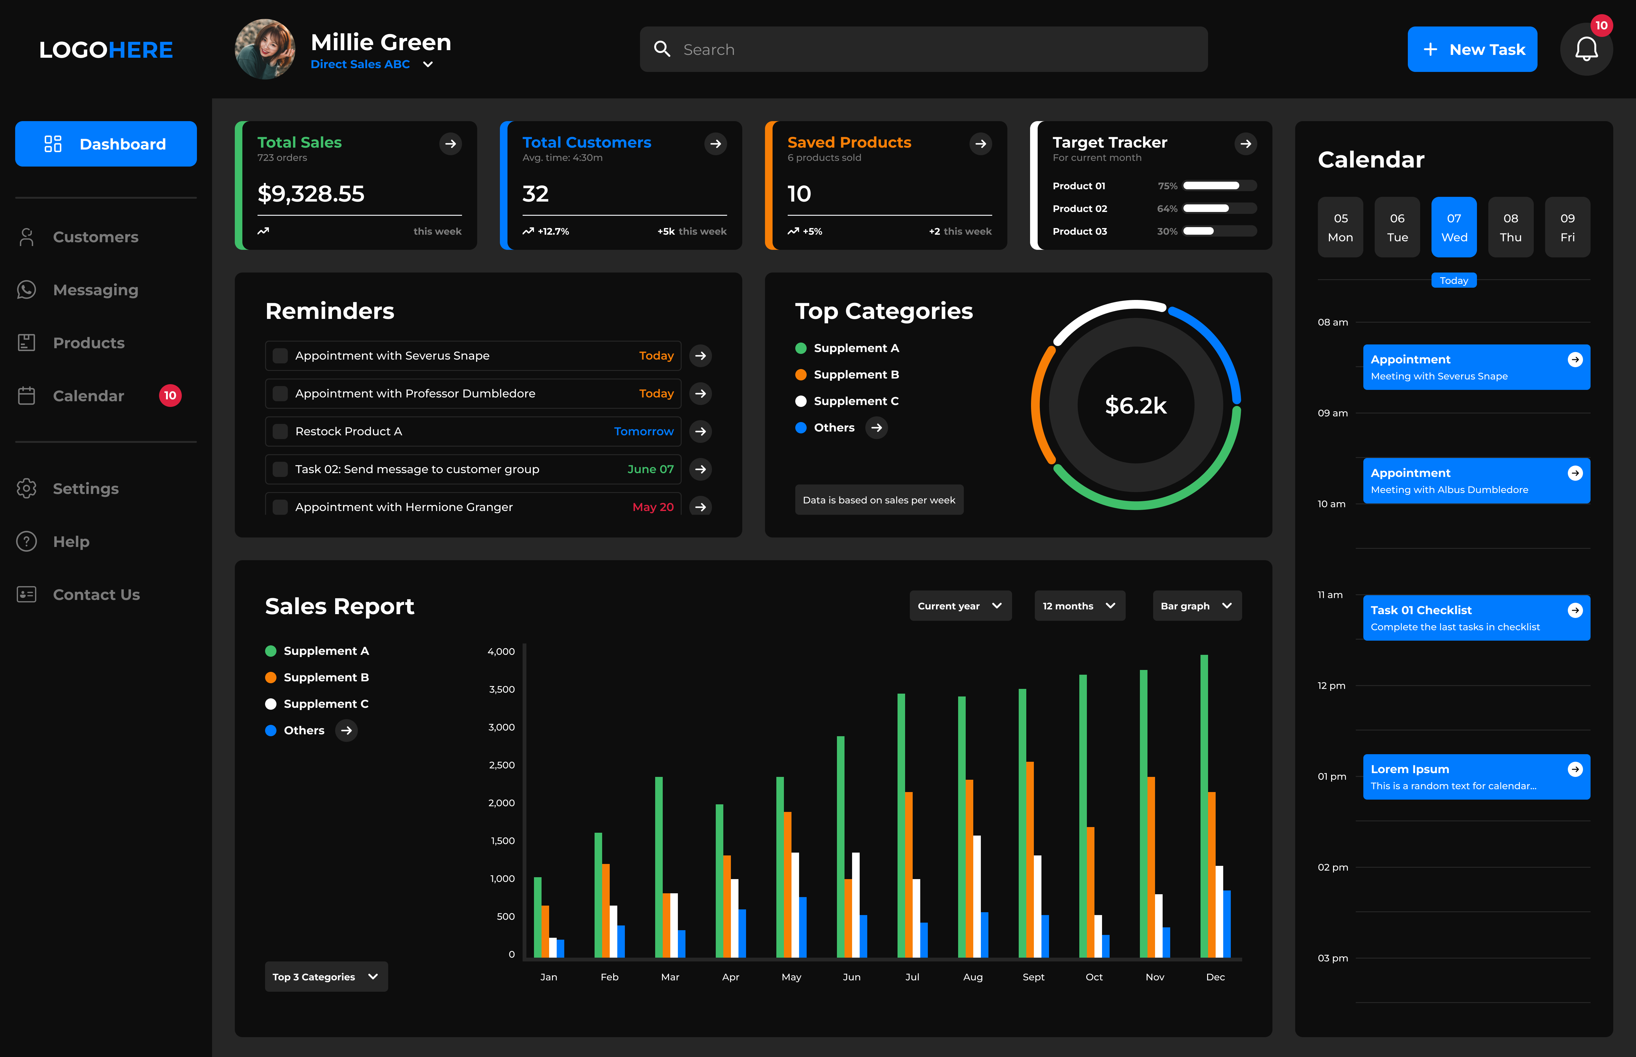Select the 08 Thu calendar day tab

pos(1510,227)
